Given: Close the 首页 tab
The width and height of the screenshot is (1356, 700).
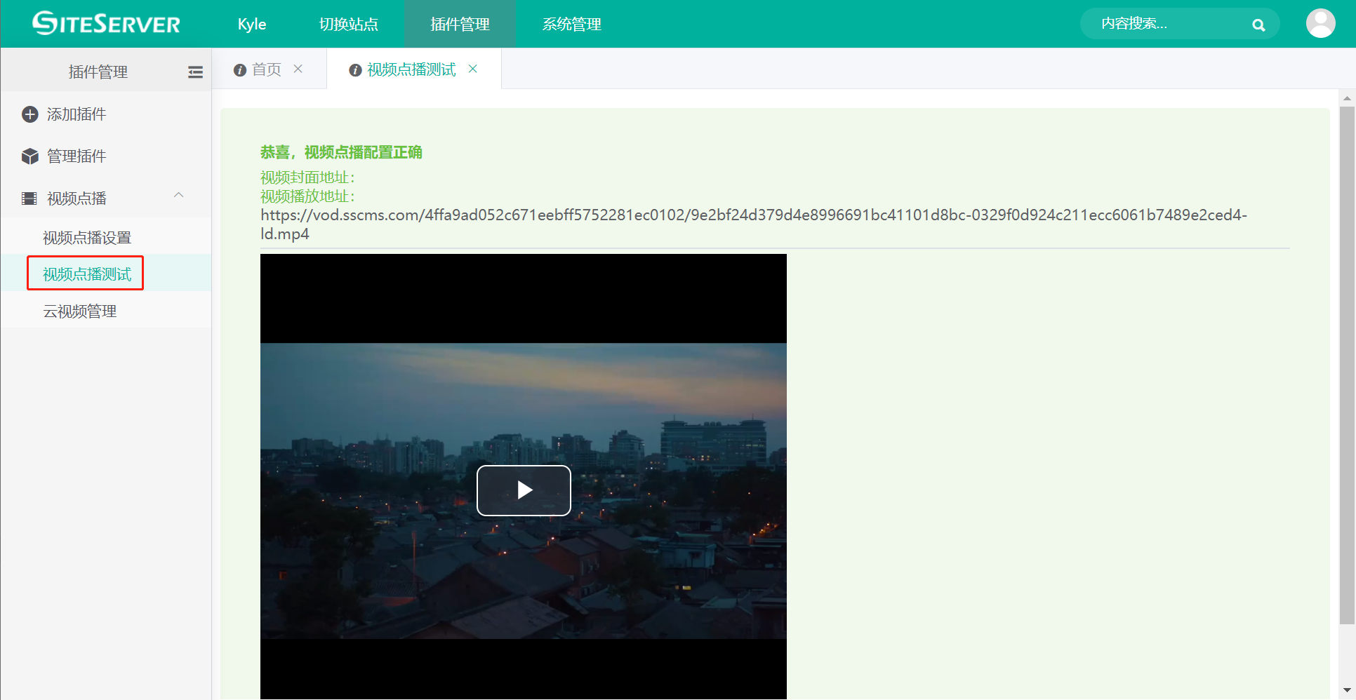Looking at the screenshot, I should pyautogui.click(x=298, y=69).
